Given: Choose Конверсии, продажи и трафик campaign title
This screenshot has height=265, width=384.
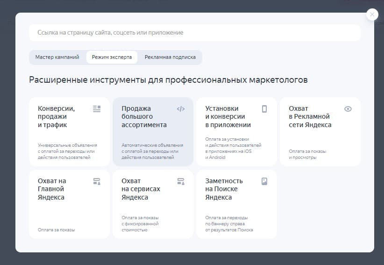Looking at the screenshot, I should [57, 116].
